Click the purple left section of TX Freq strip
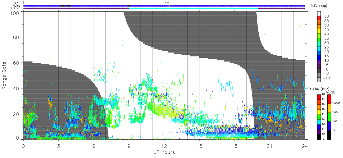Viewport: 343px width, 158px height. pos(76,8)
